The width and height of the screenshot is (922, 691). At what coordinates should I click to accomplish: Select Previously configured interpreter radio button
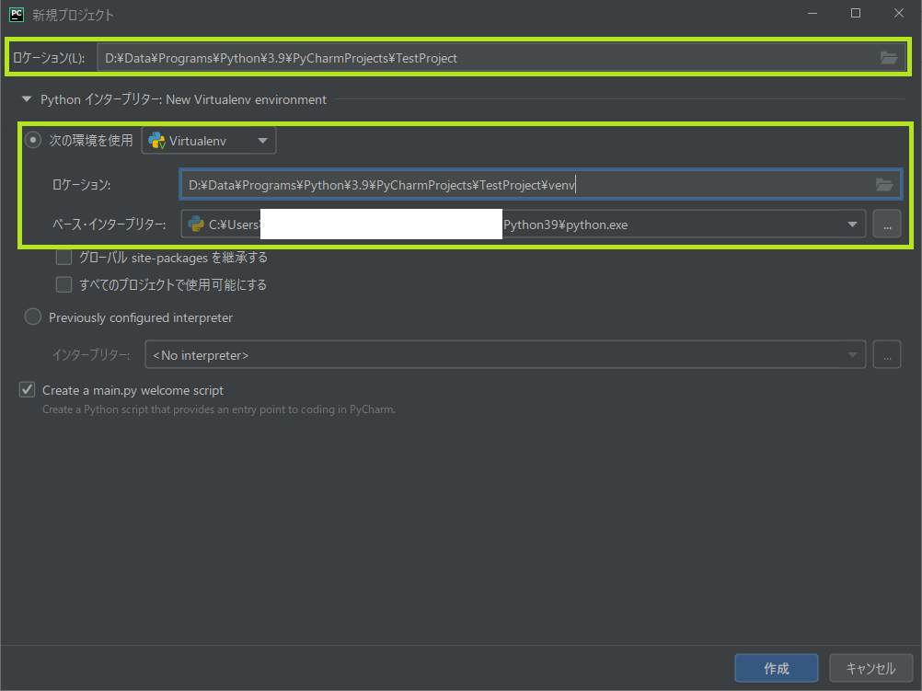coord(33,317)
